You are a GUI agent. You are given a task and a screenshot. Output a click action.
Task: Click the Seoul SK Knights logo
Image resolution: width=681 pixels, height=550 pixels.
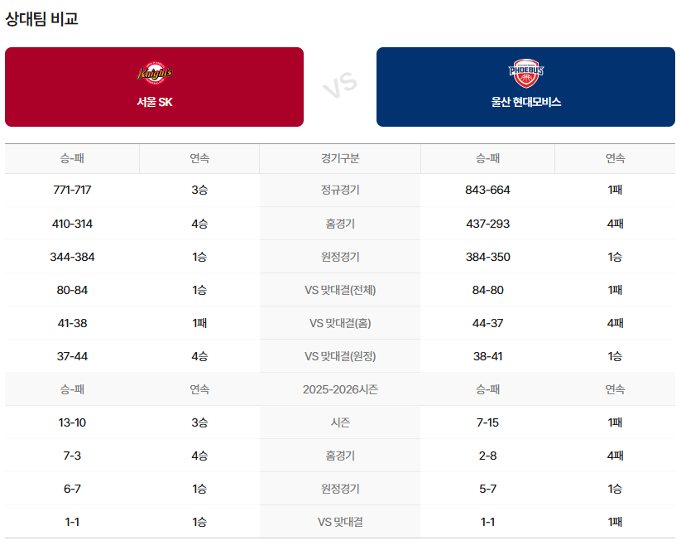tap(154, 75)
